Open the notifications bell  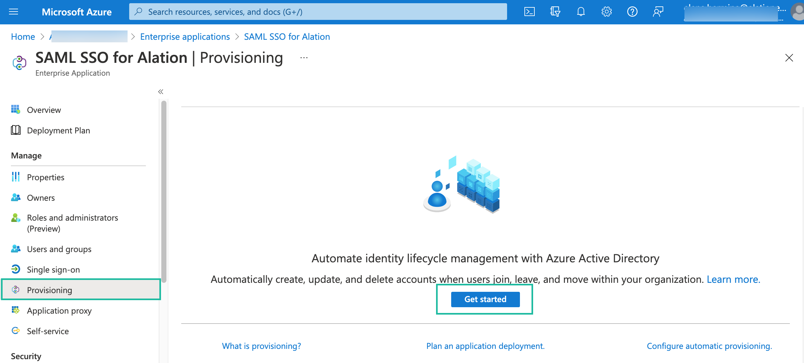pos(581,12)
